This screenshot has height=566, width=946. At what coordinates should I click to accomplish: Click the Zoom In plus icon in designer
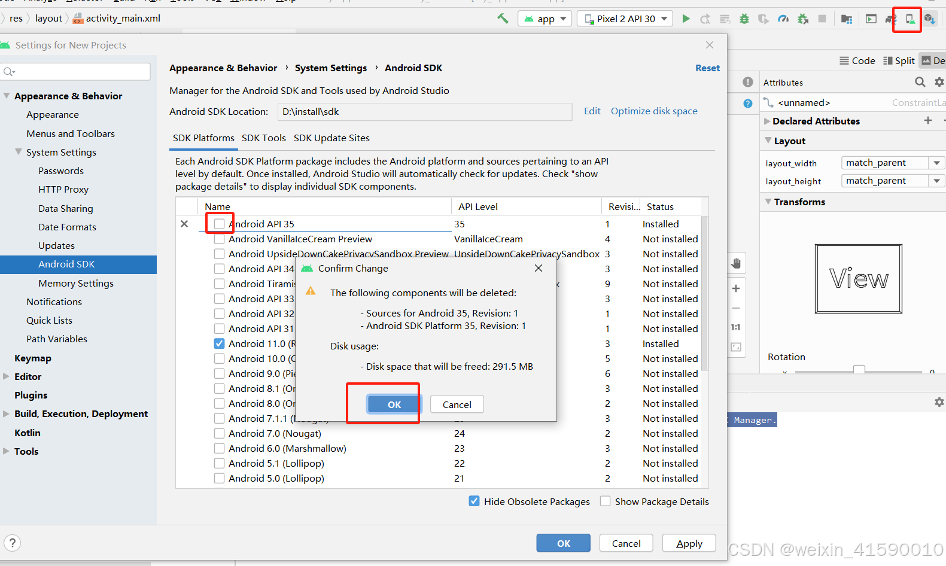736,288
